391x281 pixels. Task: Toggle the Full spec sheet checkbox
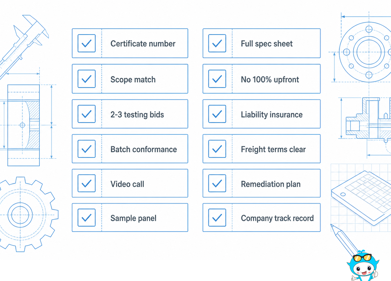point(217,43)
